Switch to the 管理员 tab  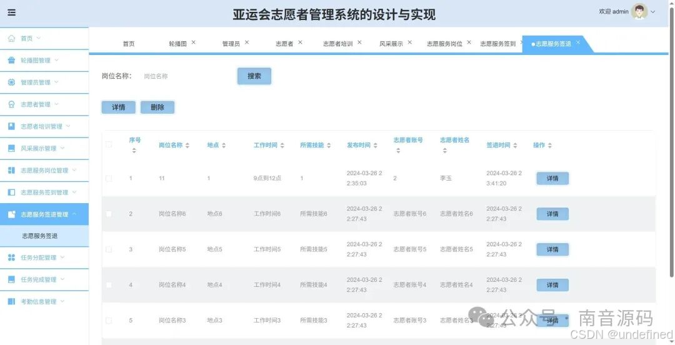pos(231,44)
